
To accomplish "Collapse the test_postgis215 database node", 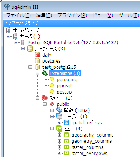I will coord(30,67).
